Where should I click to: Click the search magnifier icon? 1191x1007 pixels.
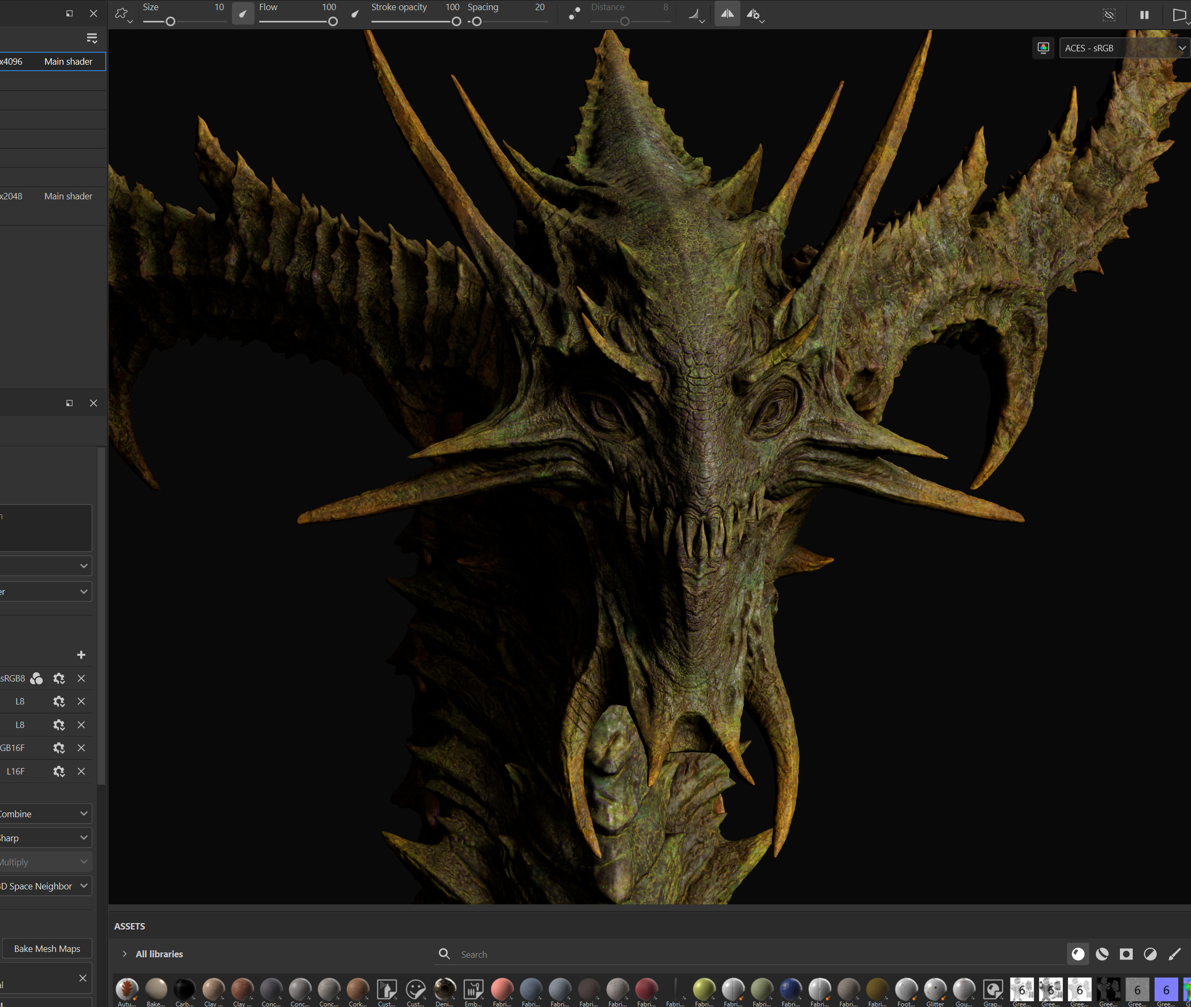point(444,954)
